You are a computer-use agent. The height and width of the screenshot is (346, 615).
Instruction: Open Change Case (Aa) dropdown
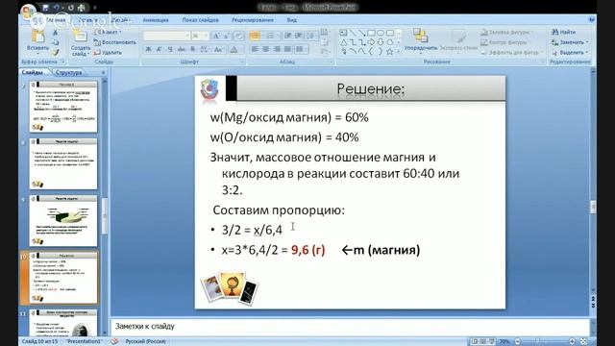218,49
